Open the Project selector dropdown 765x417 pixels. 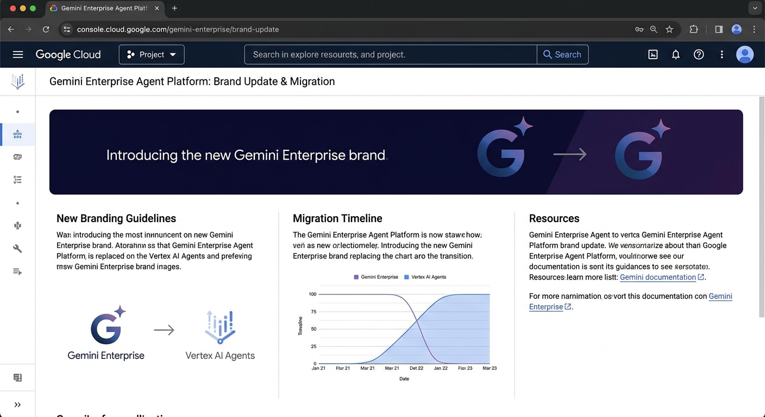152,54
